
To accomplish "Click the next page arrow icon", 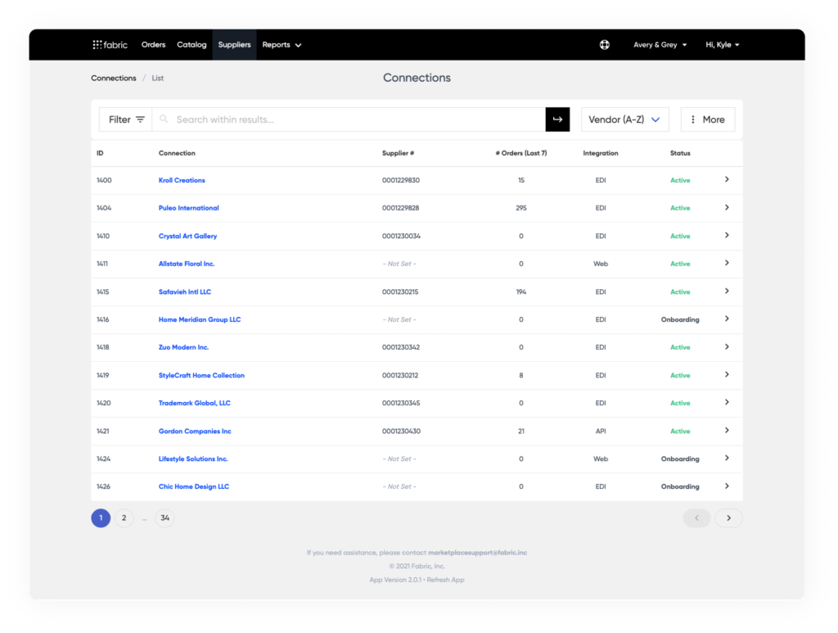I will pos(728,518).
